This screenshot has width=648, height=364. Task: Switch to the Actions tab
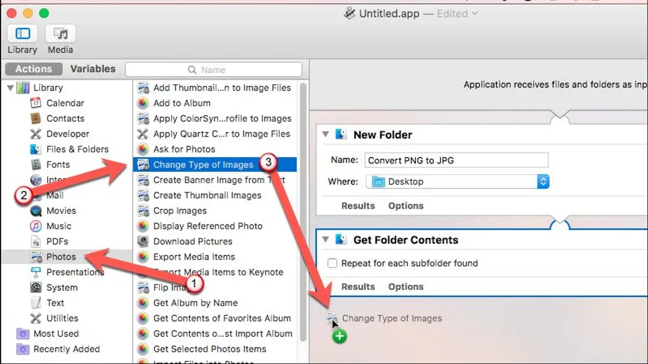pyautogui.click(x=33, y=69)
